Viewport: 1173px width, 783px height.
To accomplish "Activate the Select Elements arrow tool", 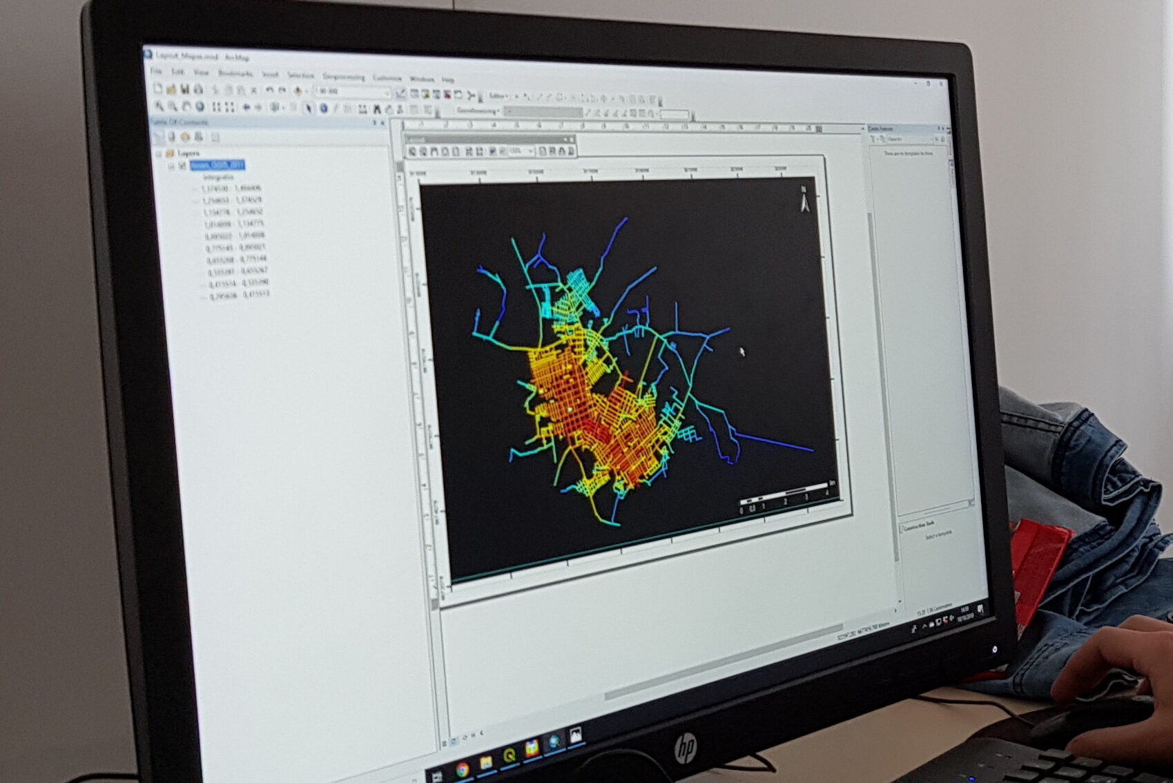I will (308, 108).
